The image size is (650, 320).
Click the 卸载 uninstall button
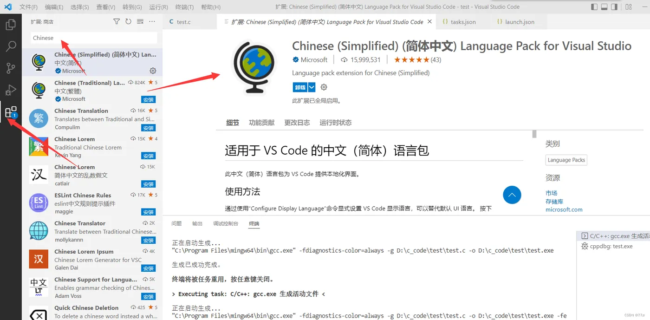tap(300, 87)
